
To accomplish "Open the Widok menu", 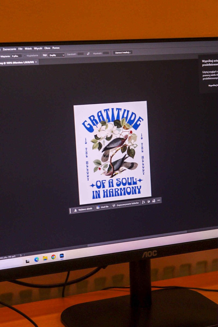I will coord(28,49).
